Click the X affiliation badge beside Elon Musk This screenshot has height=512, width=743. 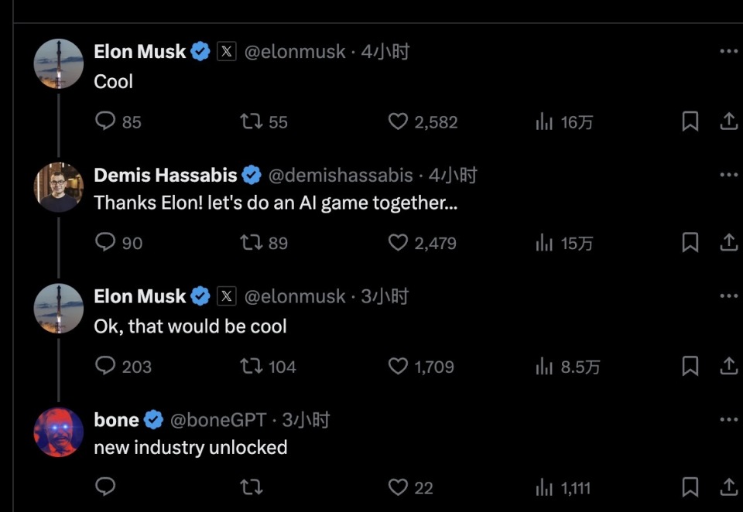[x=226, y=52]
